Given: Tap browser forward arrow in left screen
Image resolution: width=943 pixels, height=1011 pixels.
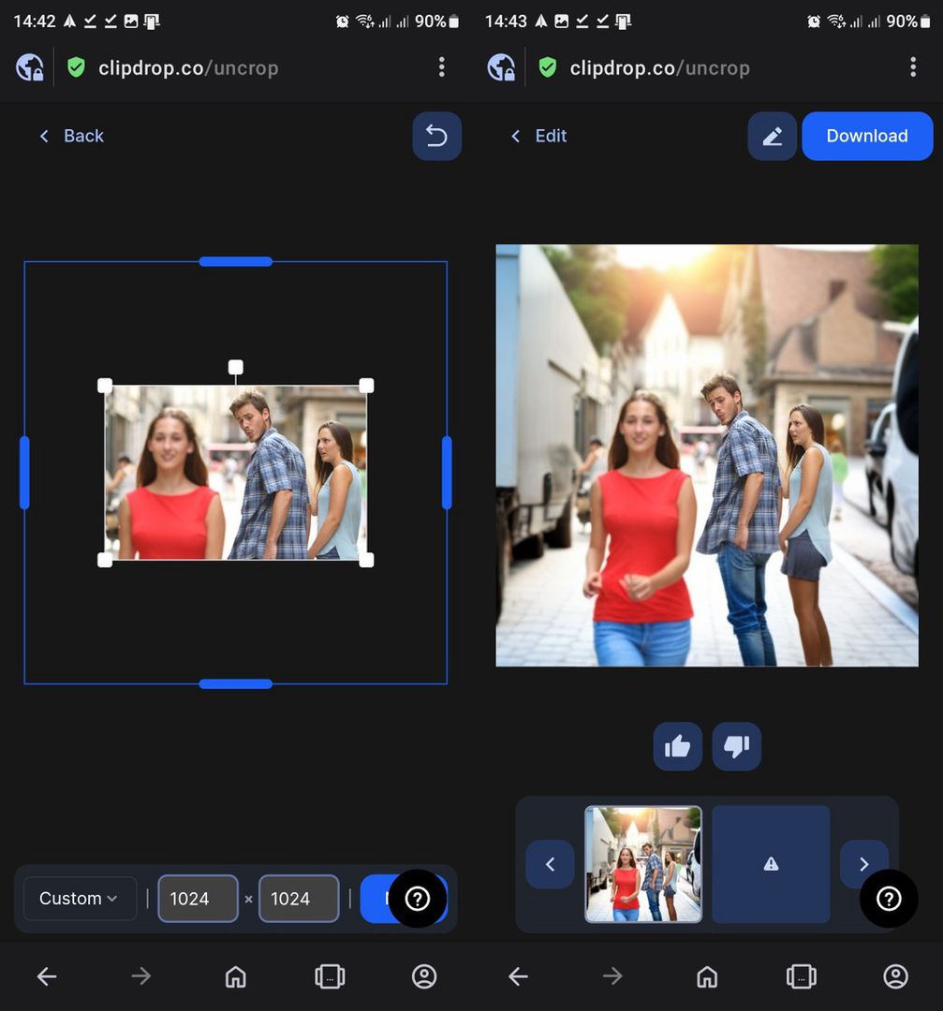Looking at the screenshot, I should coord(140,976).
